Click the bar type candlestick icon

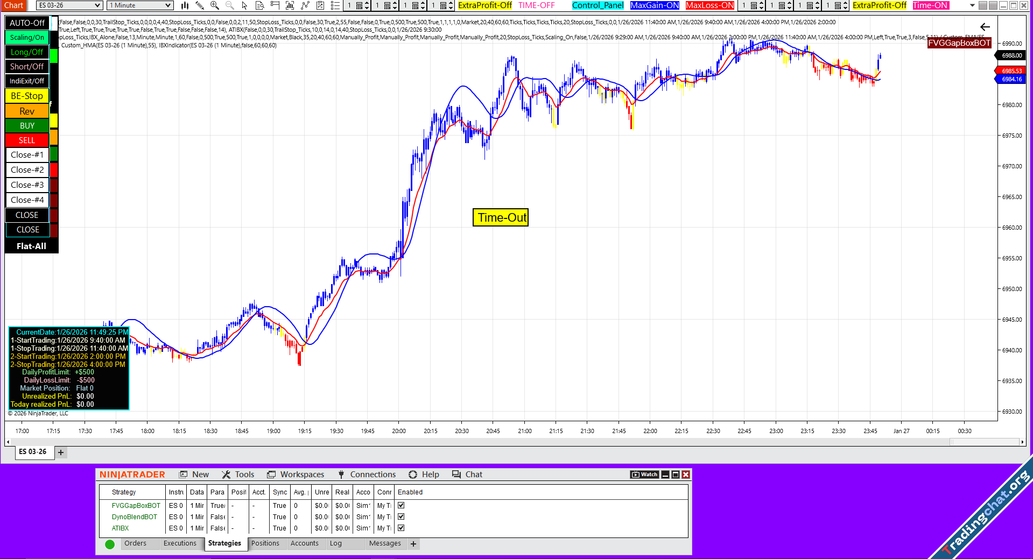185,5
